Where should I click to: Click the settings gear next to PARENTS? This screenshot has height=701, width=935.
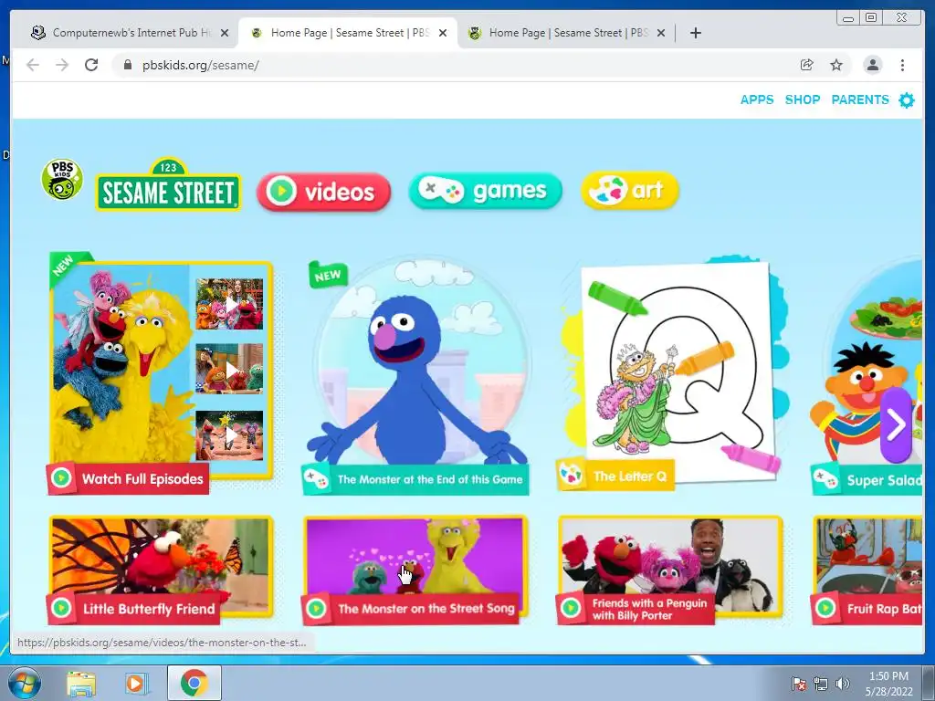click(x=907, y=100)
